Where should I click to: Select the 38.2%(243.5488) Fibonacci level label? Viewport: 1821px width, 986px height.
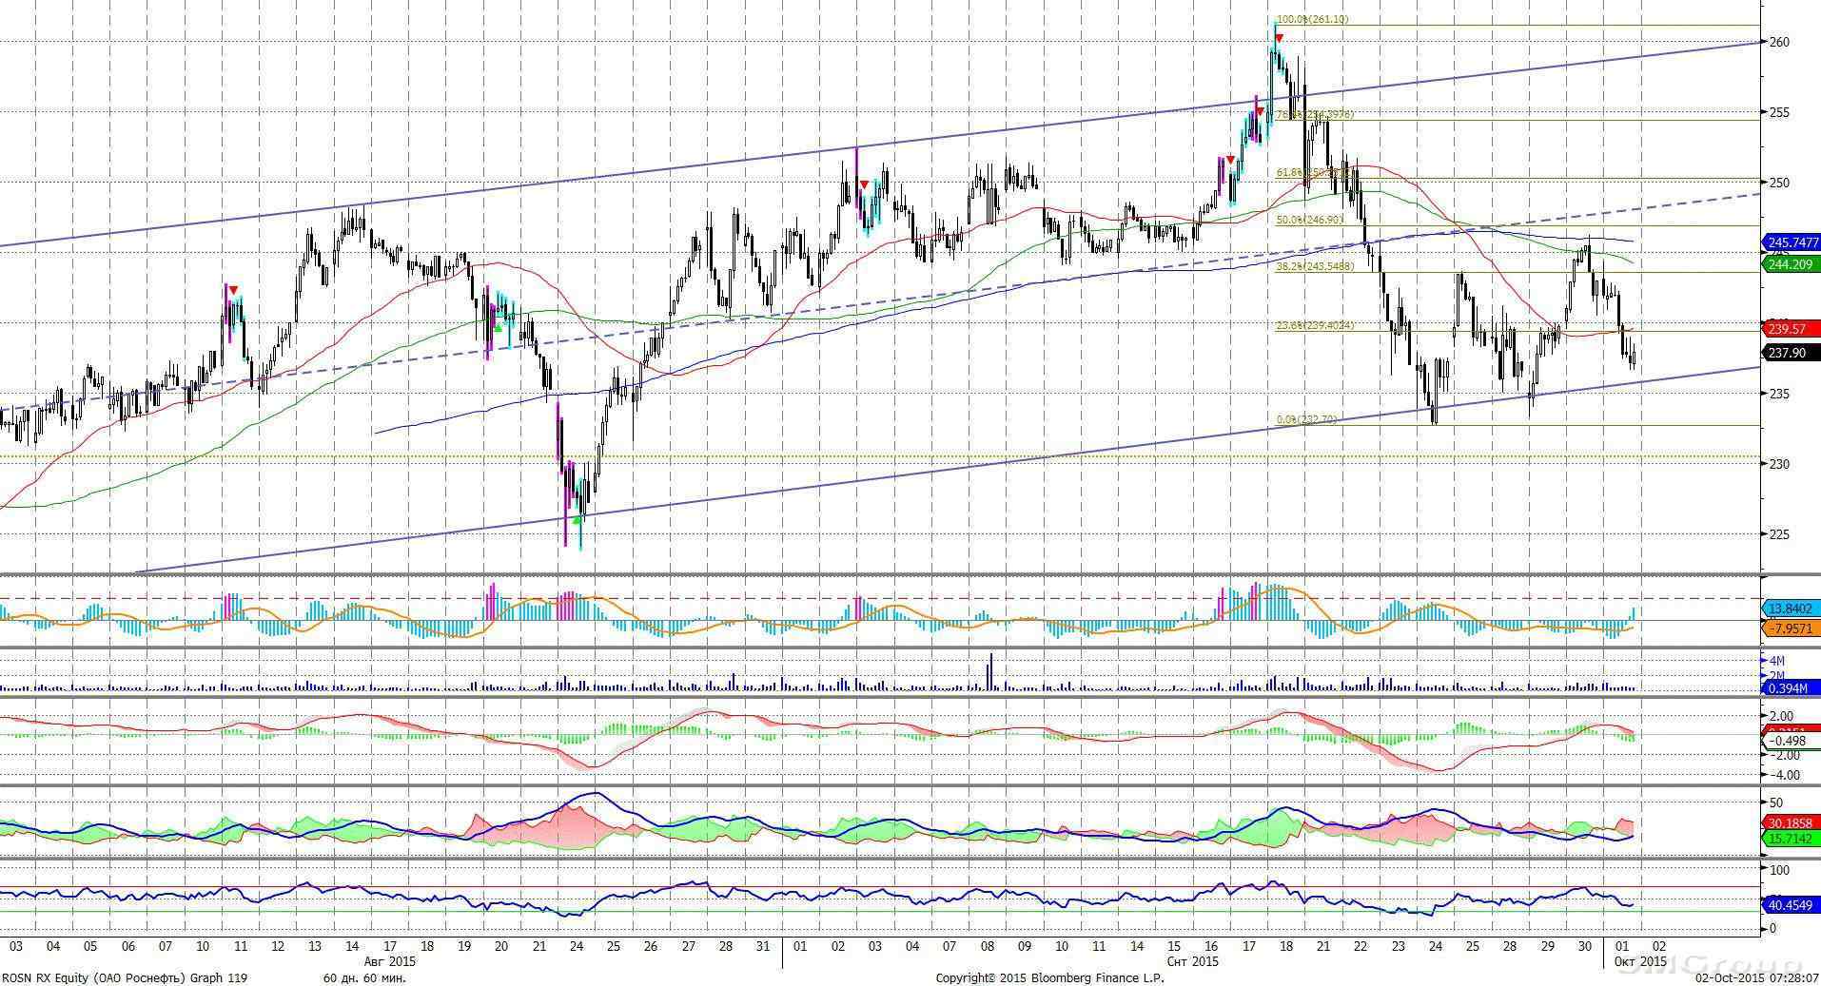coord(1315,267)
